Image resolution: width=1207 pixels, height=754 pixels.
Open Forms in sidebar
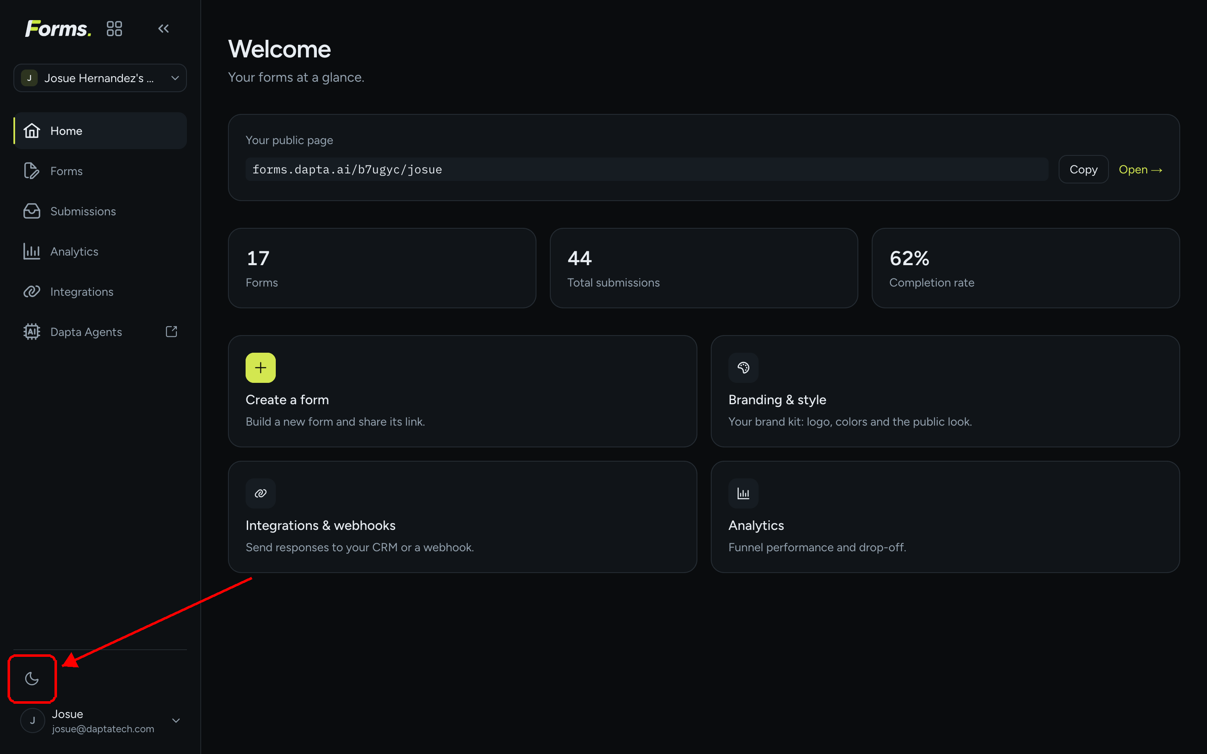point(100,171)
